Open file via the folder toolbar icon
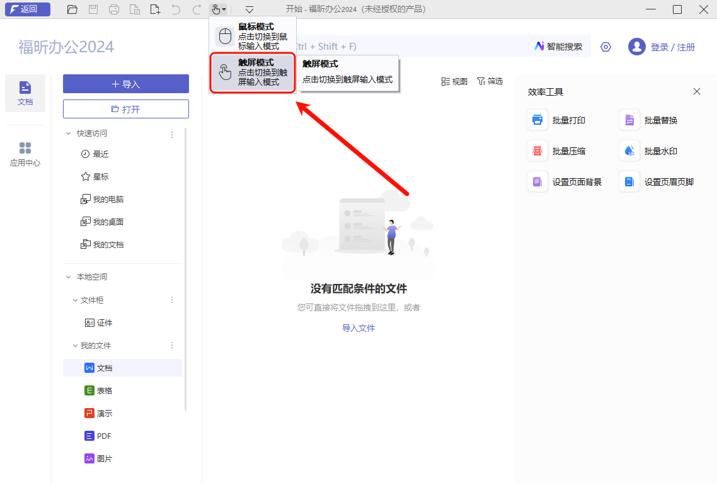Image resolution: width=717 pixels, height=483 pixels. coord(72,9)
